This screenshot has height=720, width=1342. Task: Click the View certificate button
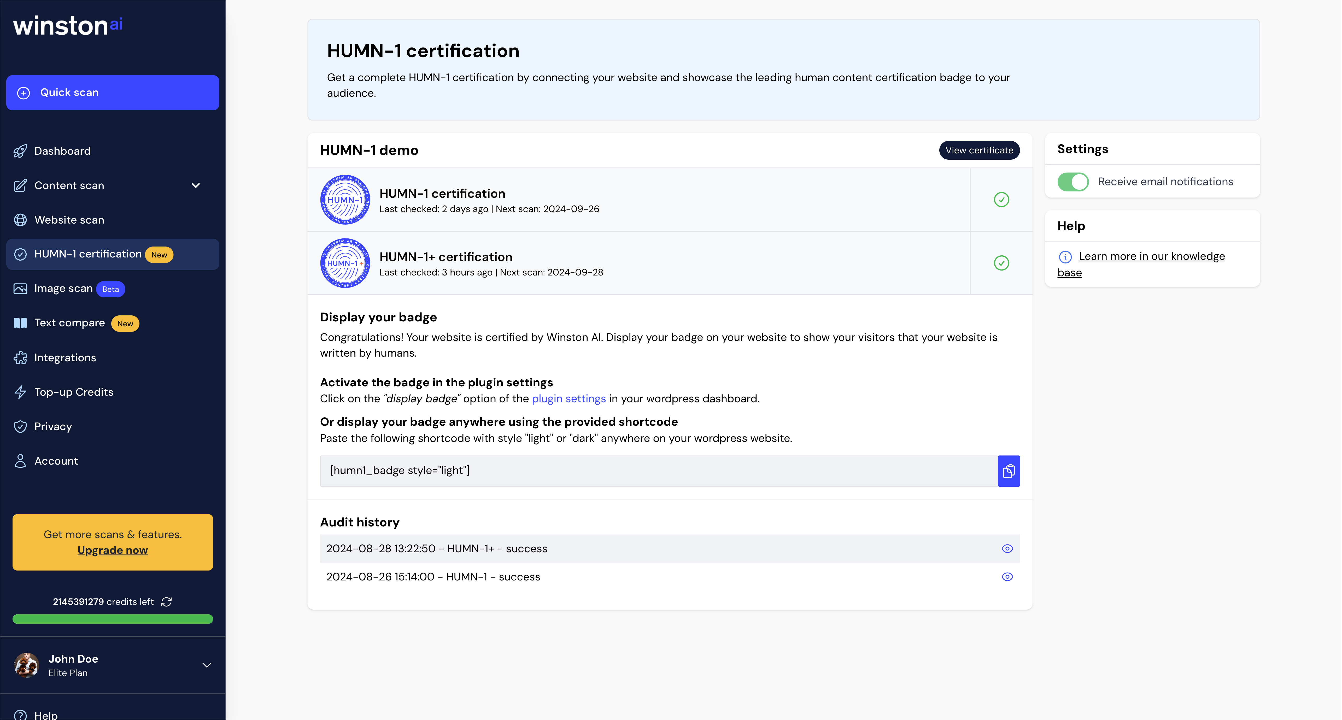pos(979,150)
